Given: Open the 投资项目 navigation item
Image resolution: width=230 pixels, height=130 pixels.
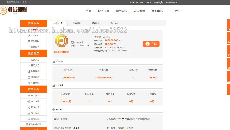Looking at the screenshot, I should point(103,11).
